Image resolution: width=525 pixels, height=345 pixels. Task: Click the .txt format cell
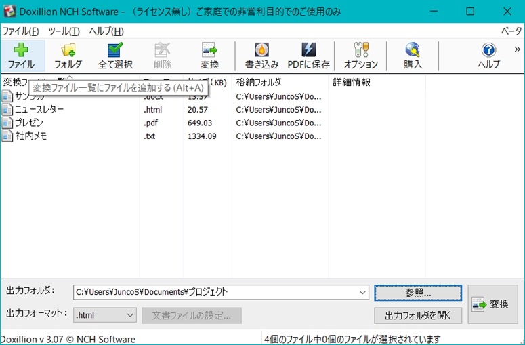click(x=150, y=136)
